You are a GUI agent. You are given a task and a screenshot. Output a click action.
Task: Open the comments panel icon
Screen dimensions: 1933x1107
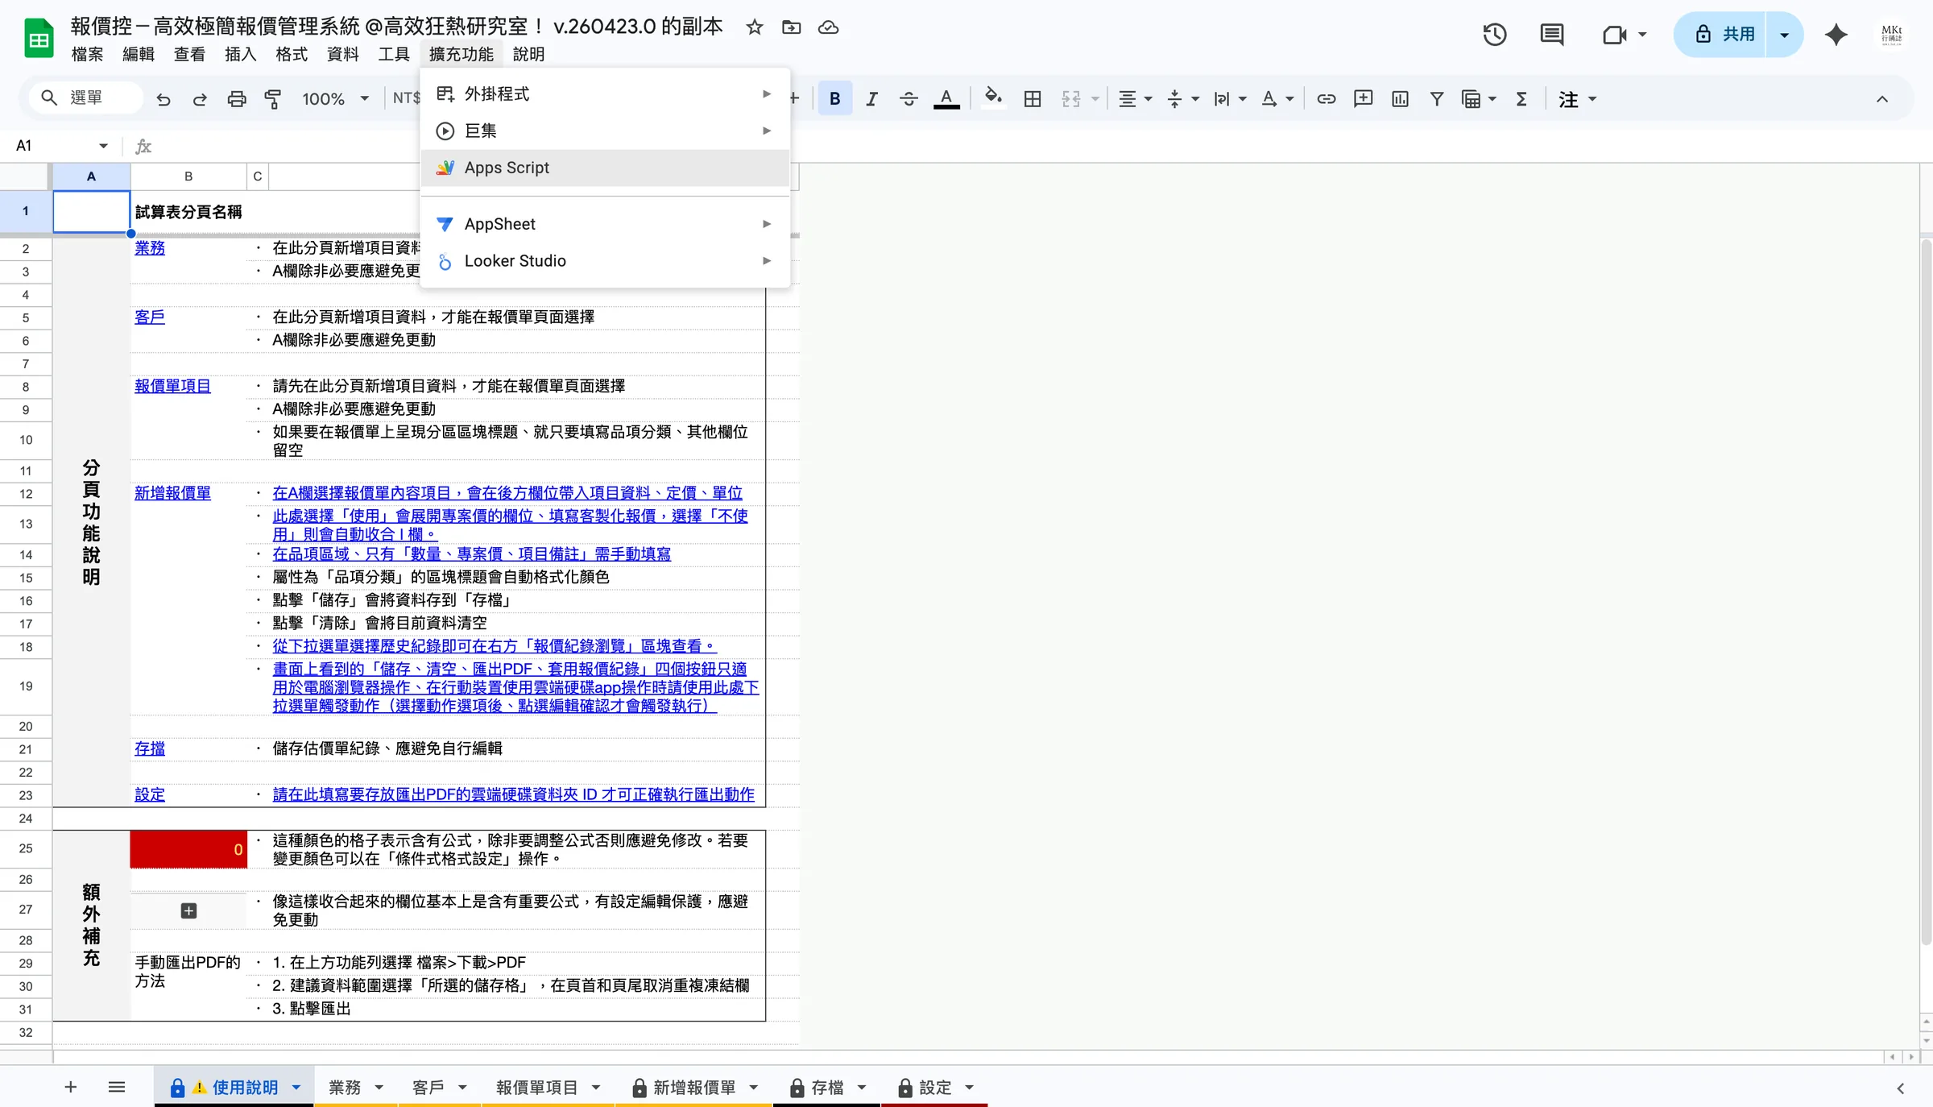point(1551,35)
